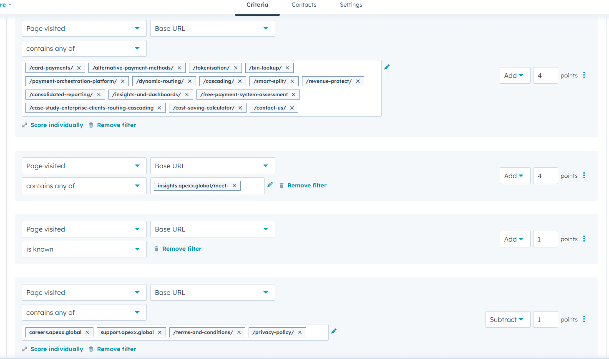609x359 pixels.
Task: Open the Subtract dropdown in the last filter
Action: coord(508,319)
